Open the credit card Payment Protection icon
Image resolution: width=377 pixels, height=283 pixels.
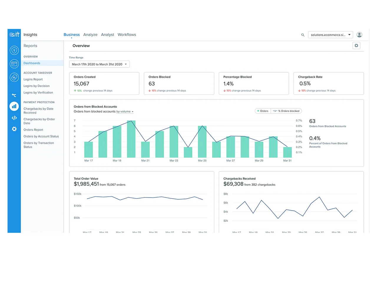pos(14,64)
